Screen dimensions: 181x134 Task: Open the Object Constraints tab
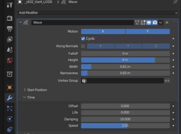10,129
